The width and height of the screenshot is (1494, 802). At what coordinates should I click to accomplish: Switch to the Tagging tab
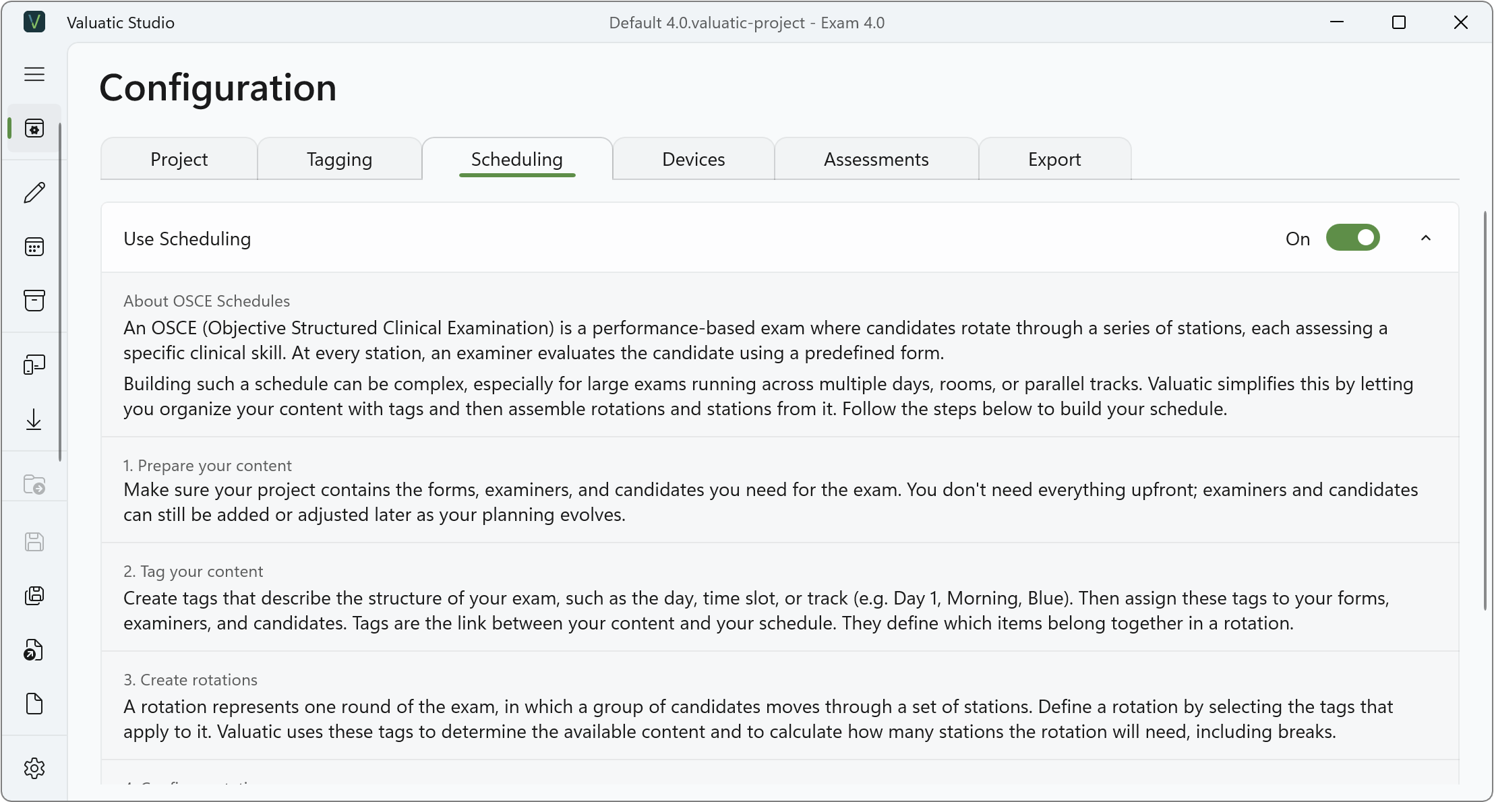(339, 159)
